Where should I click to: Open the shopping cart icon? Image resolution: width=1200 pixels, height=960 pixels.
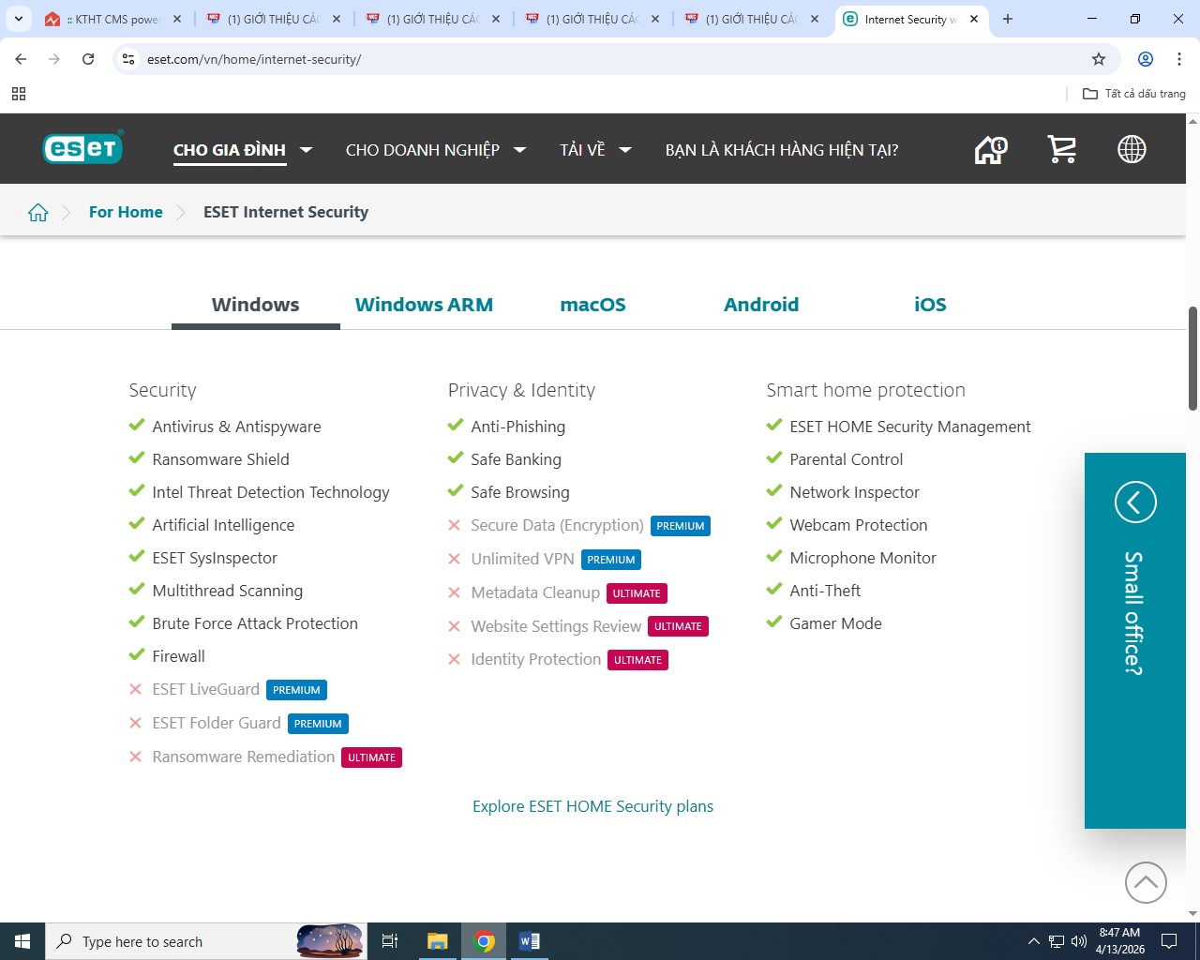(x=1061, y=149)
